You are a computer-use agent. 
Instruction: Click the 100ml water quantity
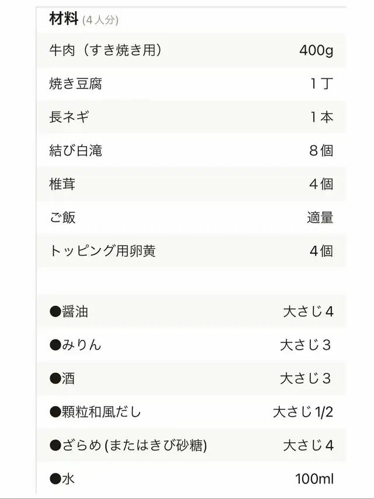point(314,479)
